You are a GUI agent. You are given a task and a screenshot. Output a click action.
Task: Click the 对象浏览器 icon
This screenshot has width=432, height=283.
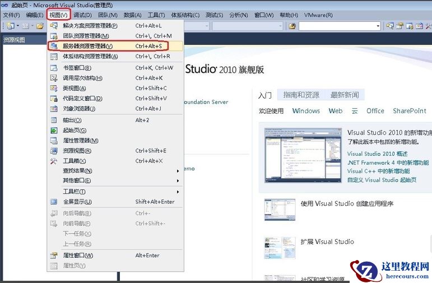[54, 109]
